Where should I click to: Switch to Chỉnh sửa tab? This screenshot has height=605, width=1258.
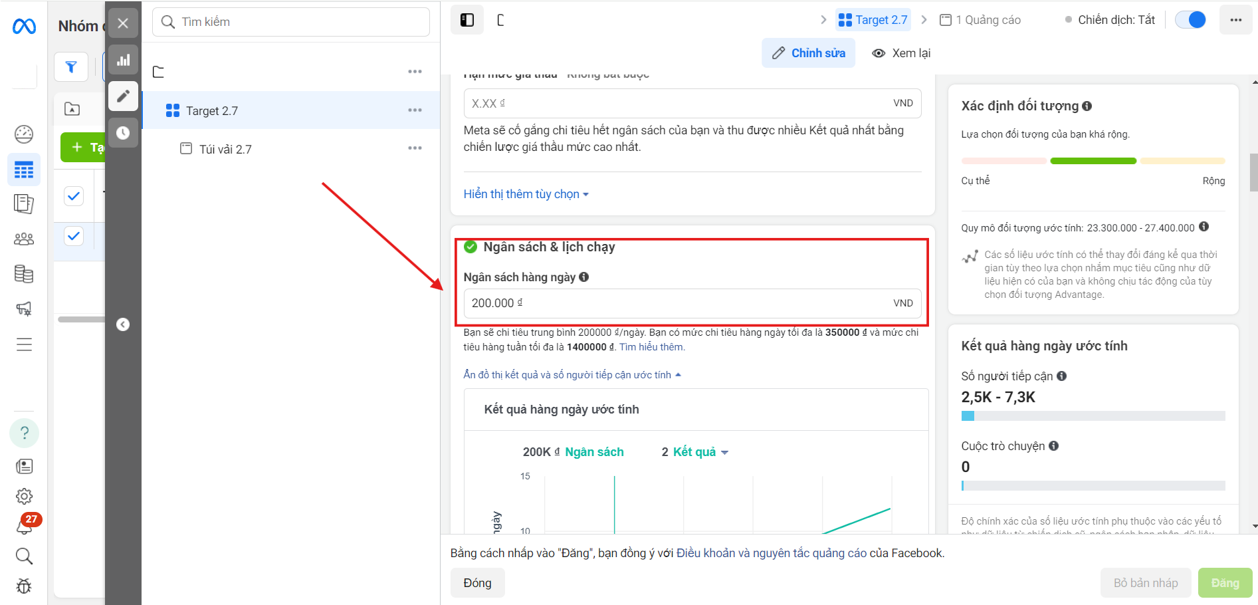click(808, 53)
